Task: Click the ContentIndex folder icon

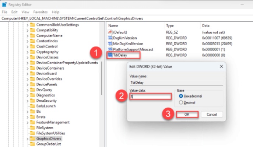Action: point(32,41)
